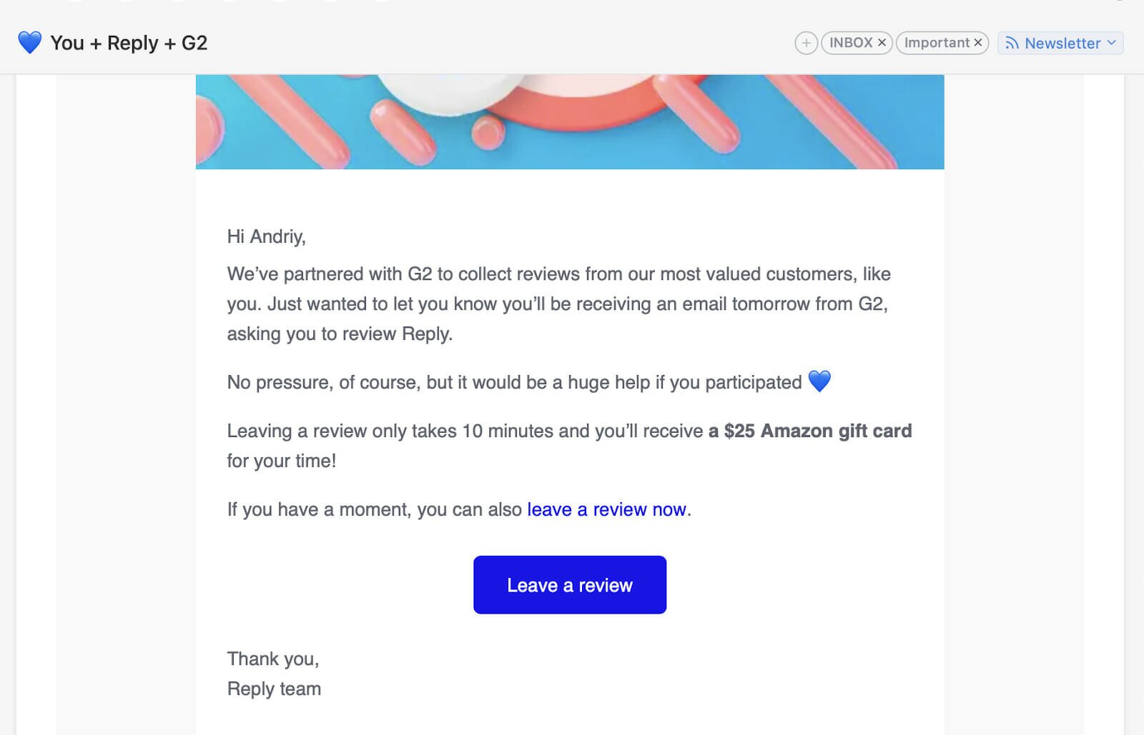Click the paragraph starting "We've partnered with G2"
The height and width of the screenshot is (735, 1144).
coord(558,304)
